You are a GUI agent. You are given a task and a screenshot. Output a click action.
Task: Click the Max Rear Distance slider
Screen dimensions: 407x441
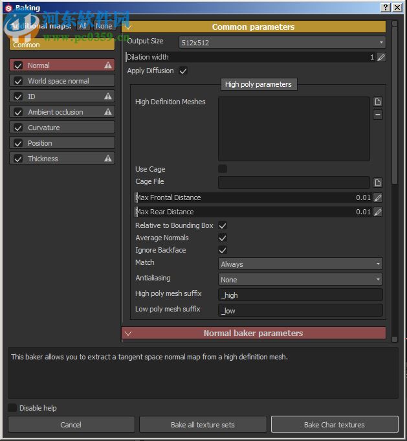254,212
